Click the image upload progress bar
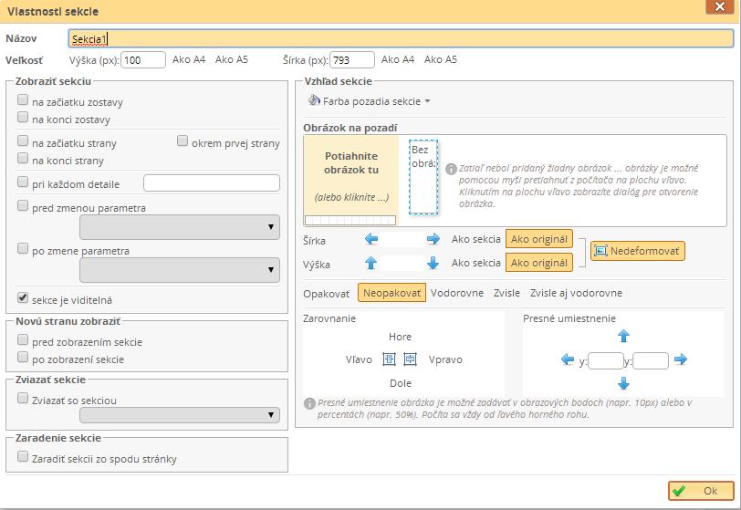741x510 pixels. tap(350, 220)
